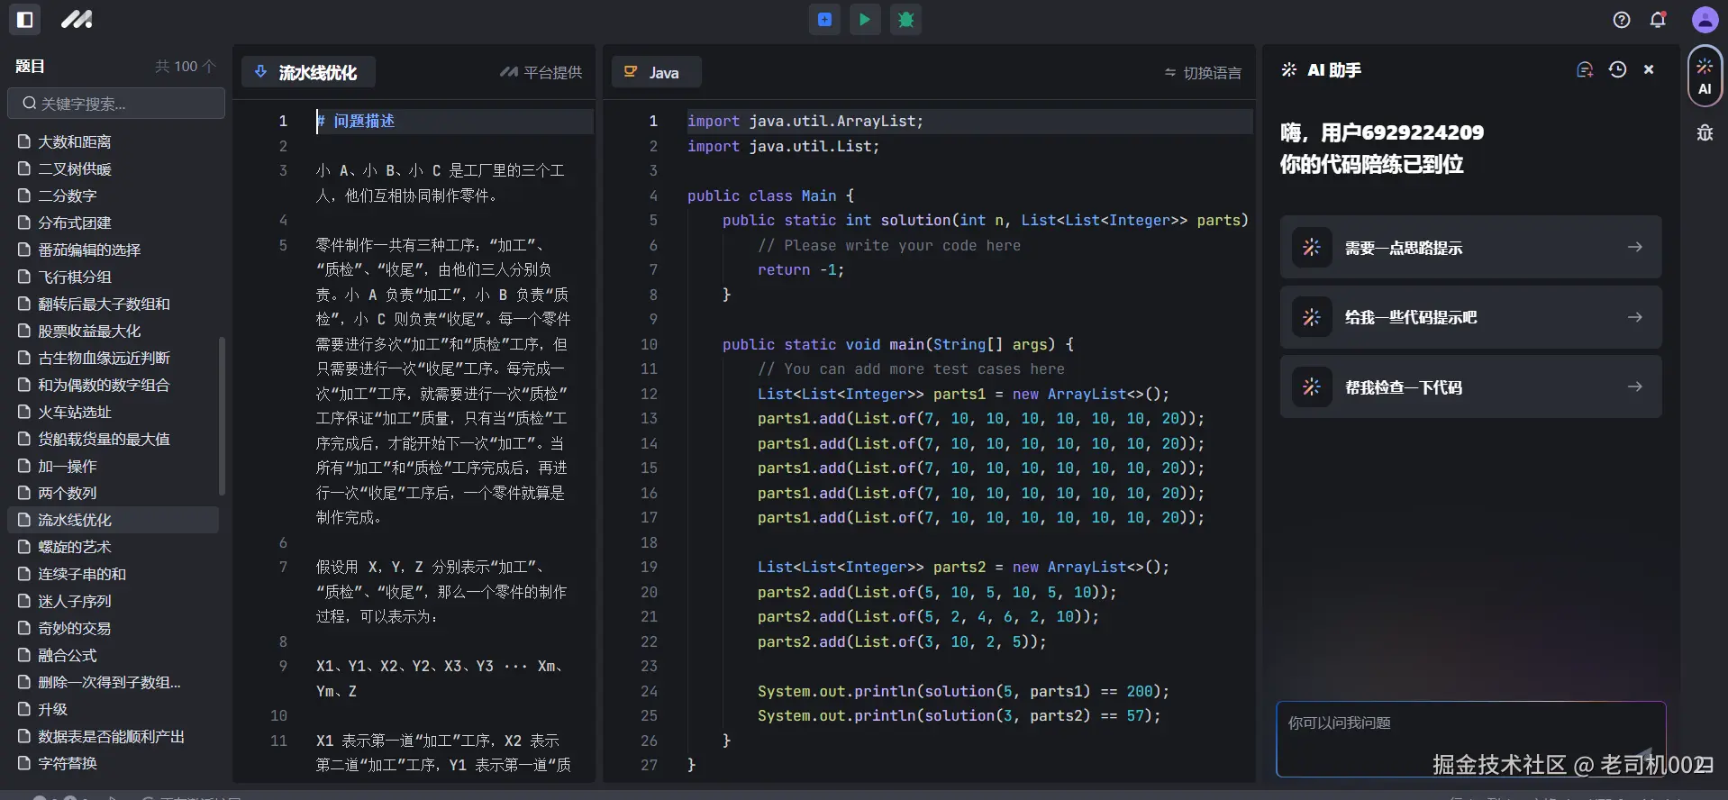The width and height of the screenshot is (1728, 800).
Task: Open 切换语言 language switcher
Action: click(x=1203, y=72)
